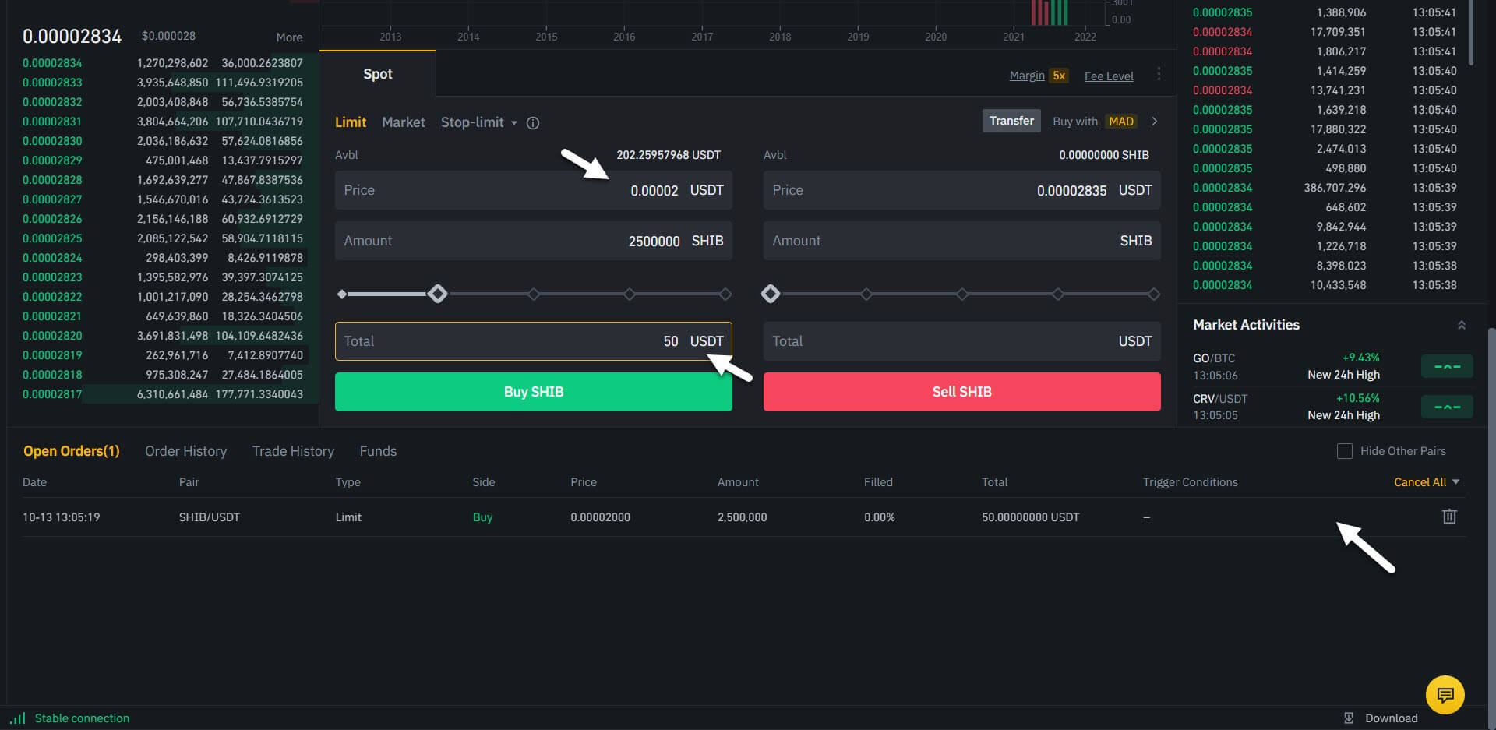Select the MAD currency badge
The height and width of the screenshot is (730, 1496).
[1121, 122]
